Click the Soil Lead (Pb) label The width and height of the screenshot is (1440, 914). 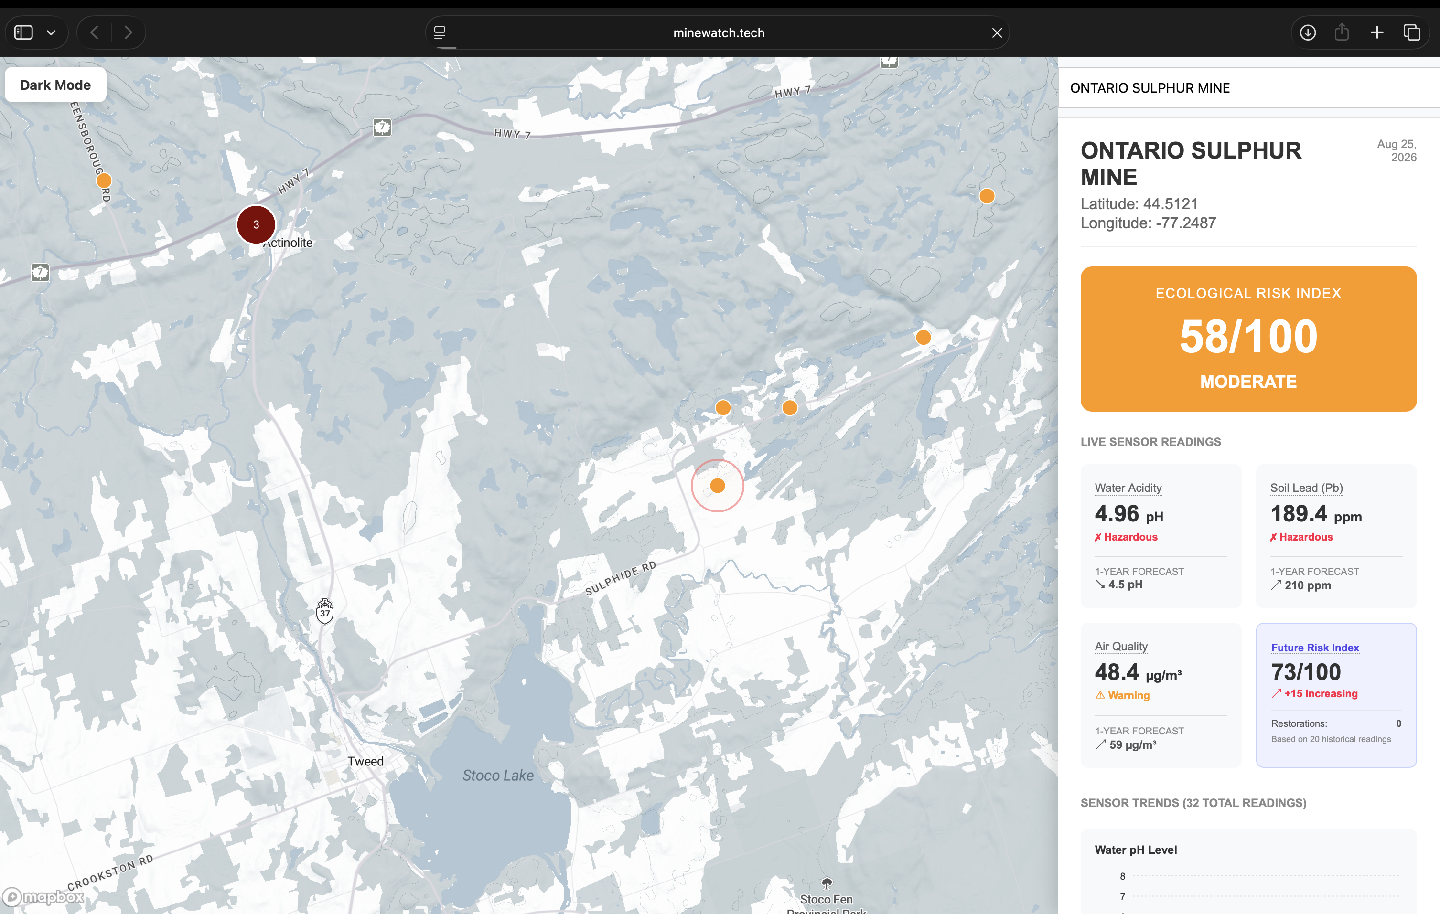pos(1306,488)
